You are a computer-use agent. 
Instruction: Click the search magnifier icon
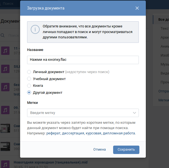tap(3, 35)
